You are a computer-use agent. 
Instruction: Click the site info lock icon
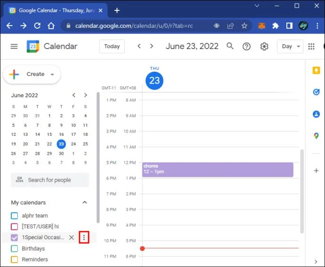point(68,26)
